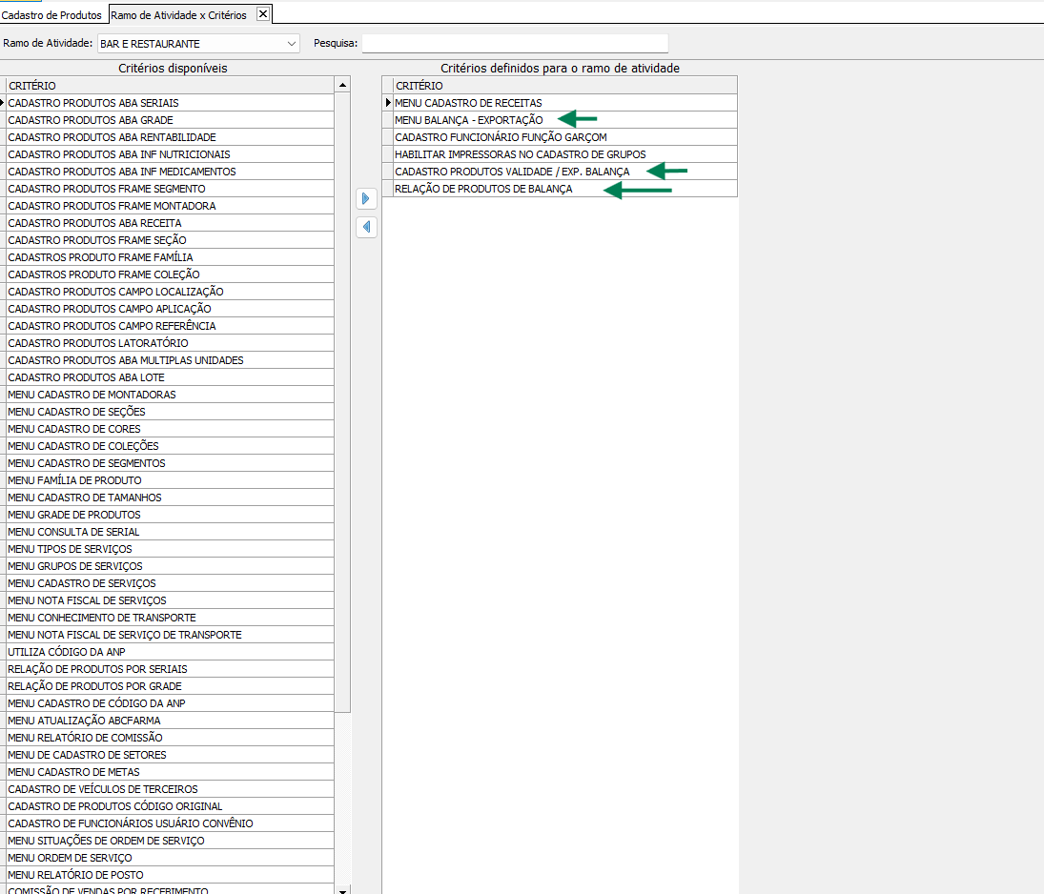Close the Ramo de Atividade x Critérios tab

pyautogui.click(x=263, y=14)
